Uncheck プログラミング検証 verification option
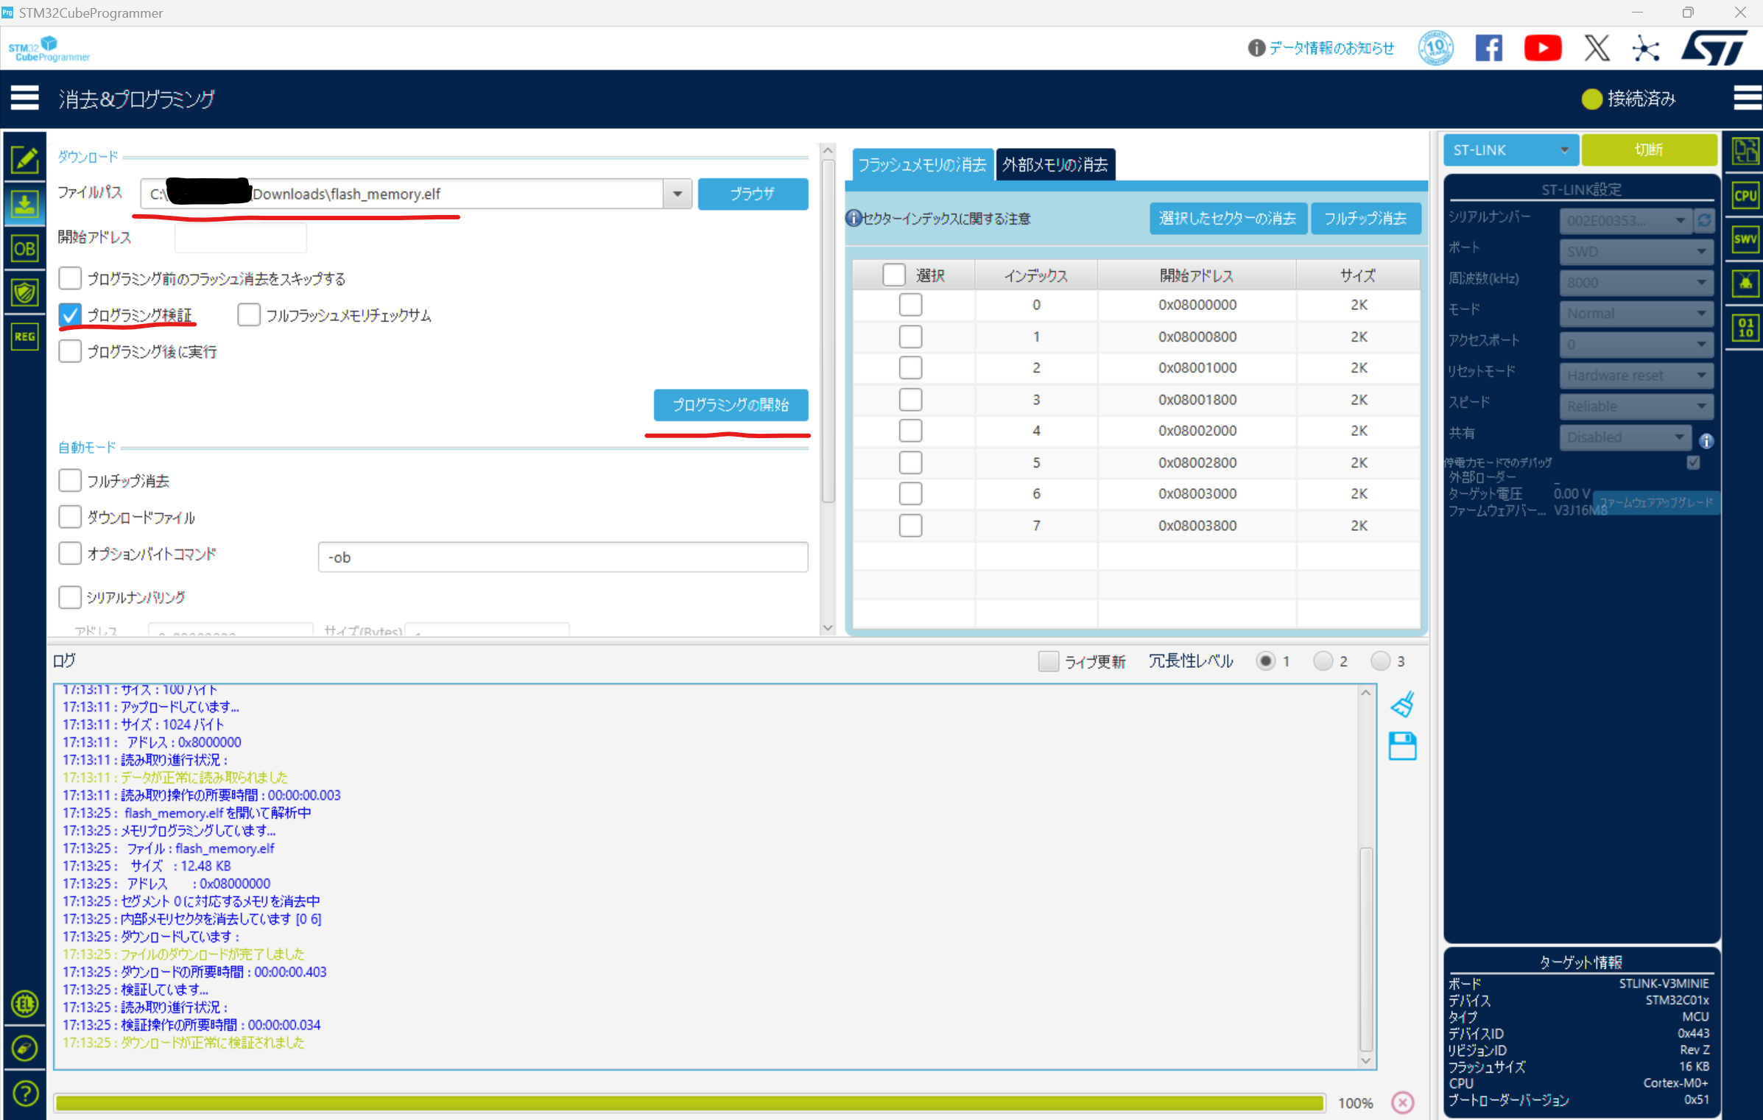This screenshot has width=1763, height=1120. [70, 314]
